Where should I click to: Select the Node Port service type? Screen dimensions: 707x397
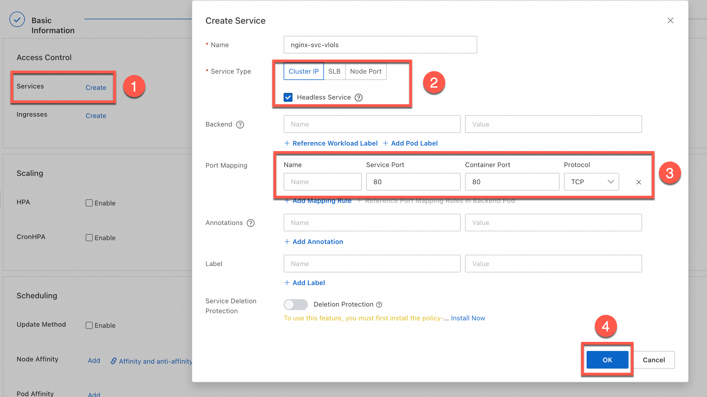(366, 71)
